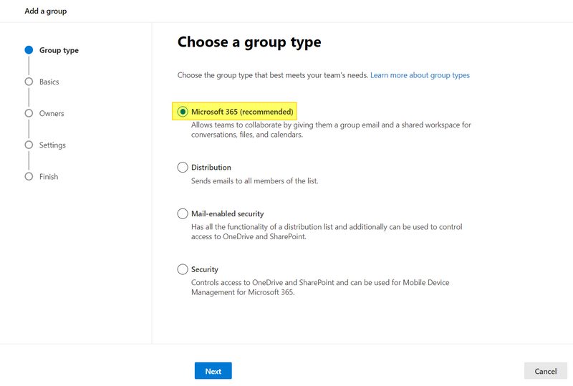The height and width of the screenshot is (386, 573).
Task: Navigate to the Finish step label
Action: [x=49, y=176]
